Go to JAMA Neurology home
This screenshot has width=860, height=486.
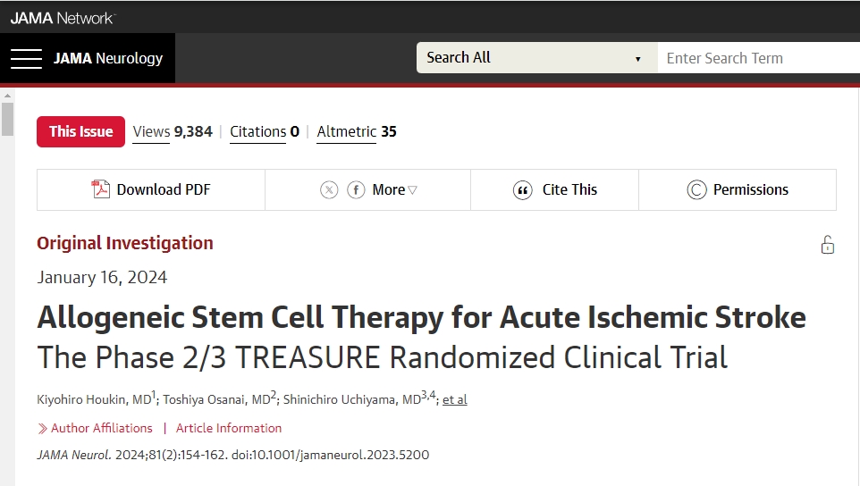(x=108, y=59)
